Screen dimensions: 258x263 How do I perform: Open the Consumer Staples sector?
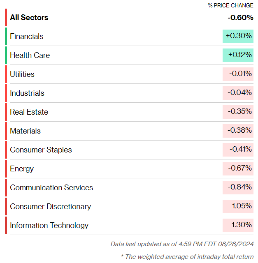(41, 150)
